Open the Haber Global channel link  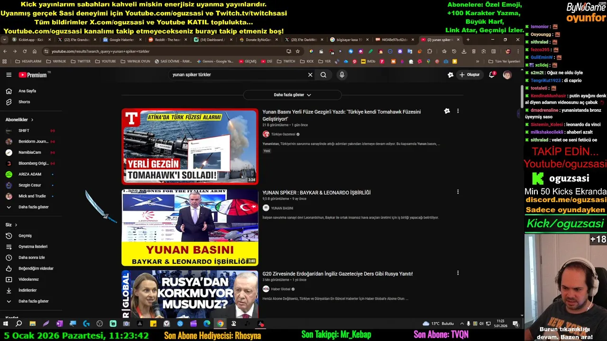(x=281, y=289)
